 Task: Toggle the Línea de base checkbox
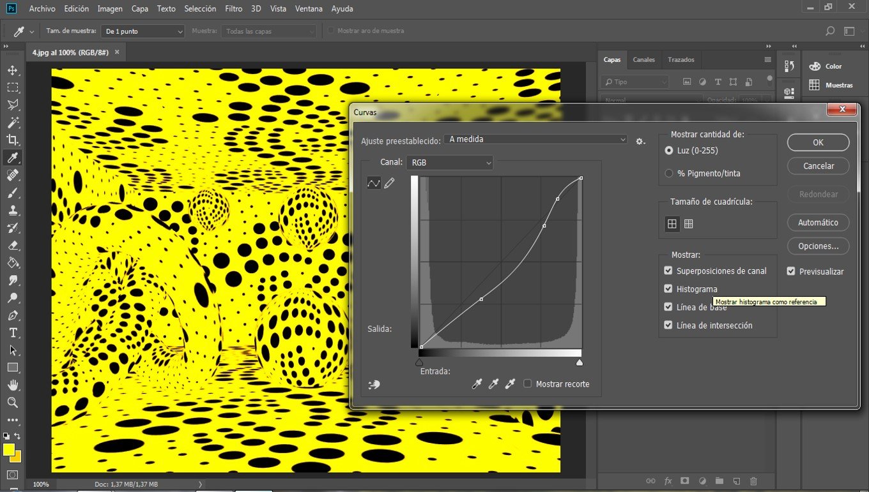pos(668,307)
